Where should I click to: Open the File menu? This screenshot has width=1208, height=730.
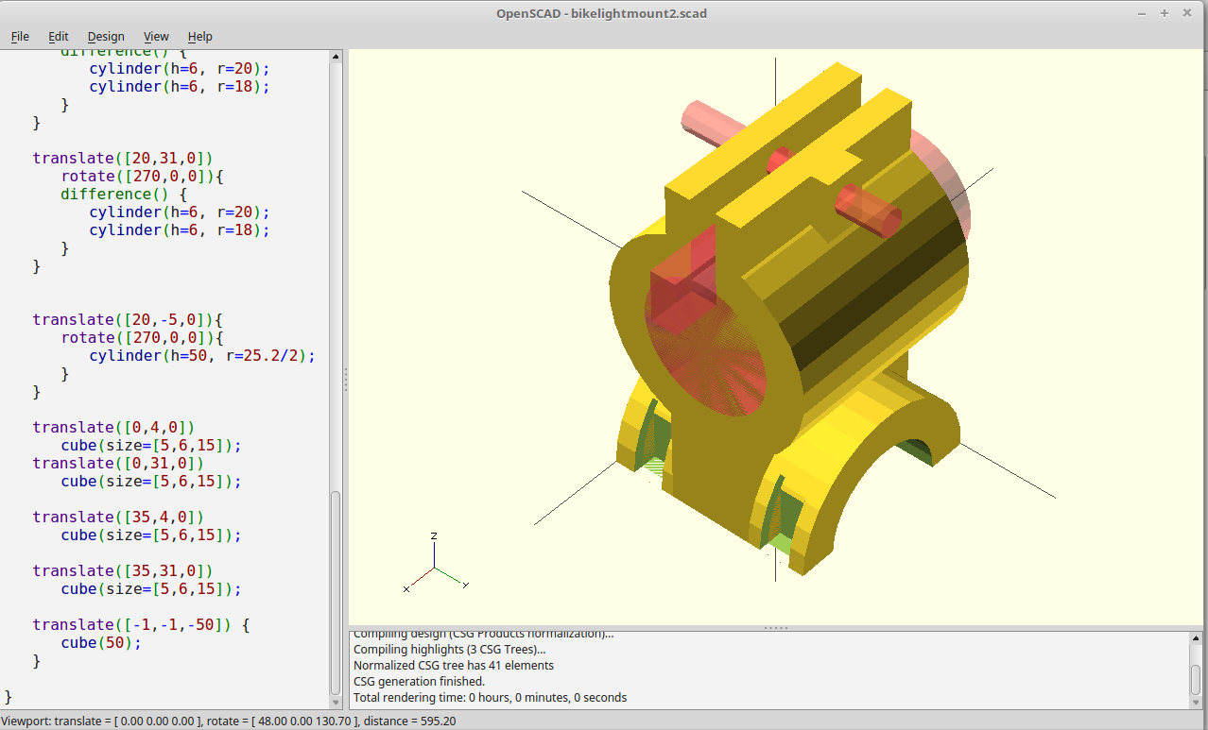tap(19, 37)
